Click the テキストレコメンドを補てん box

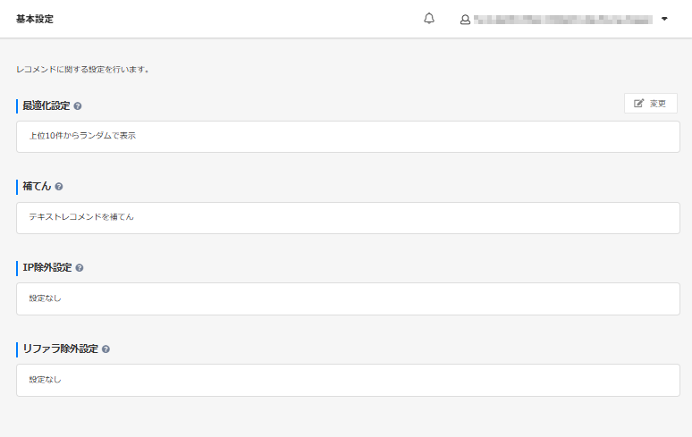pyautogui.click(x=348, y=217)
